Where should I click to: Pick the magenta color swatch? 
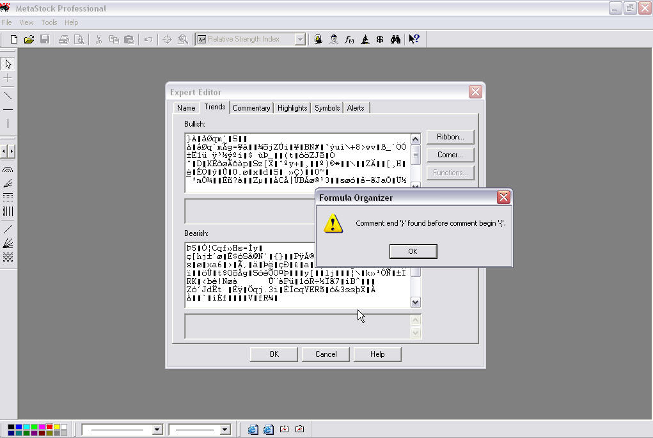(x=42, y=426)
